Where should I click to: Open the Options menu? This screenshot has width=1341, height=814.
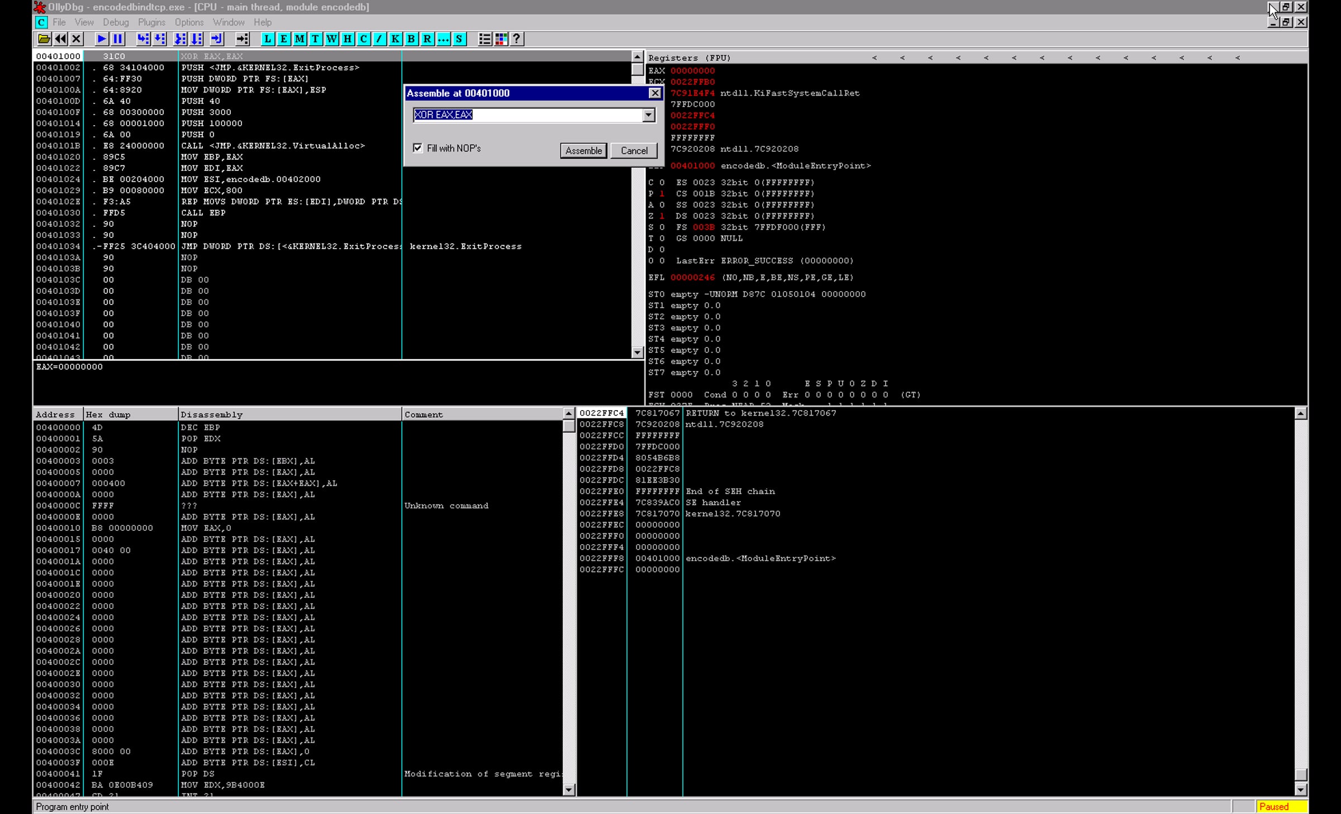189,22
